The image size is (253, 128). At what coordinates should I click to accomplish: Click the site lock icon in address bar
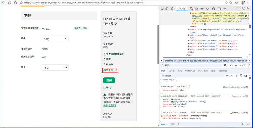point(21,3)
